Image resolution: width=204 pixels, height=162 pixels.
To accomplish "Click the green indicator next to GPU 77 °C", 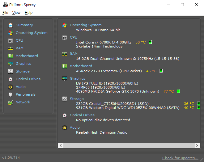I will pos(178,91).
